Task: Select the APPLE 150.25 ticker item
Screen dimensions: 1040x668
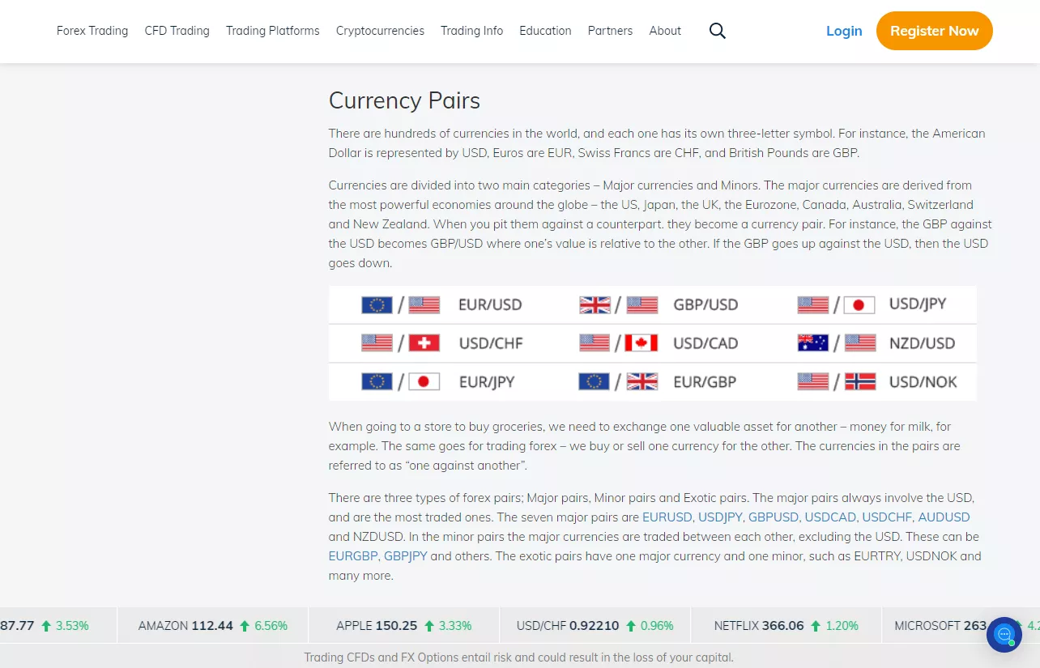Action: pos(403,626)
